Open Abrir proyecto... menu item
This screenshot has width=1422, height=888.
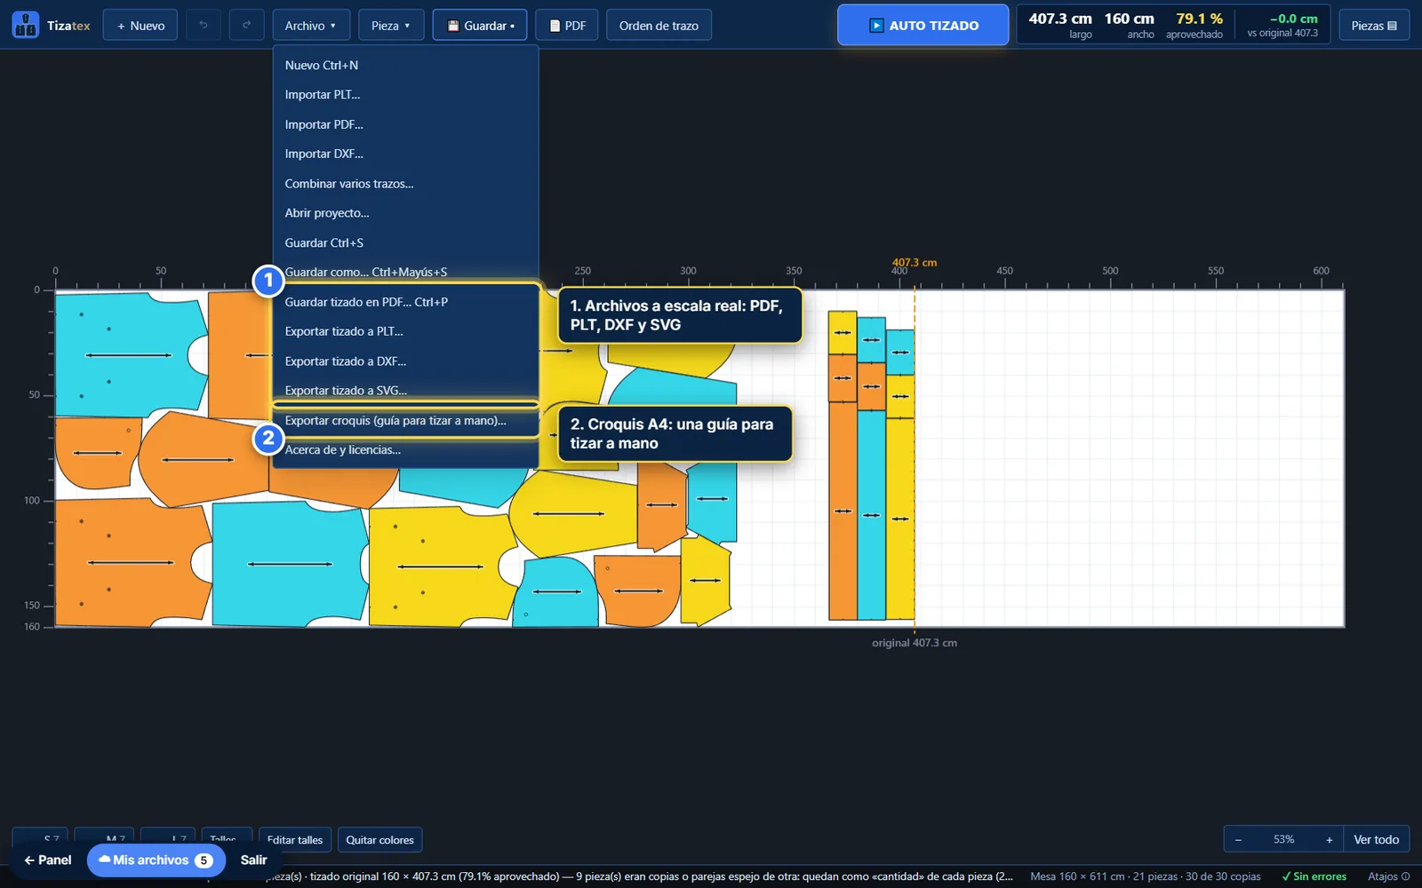click(x=406, y=213)
